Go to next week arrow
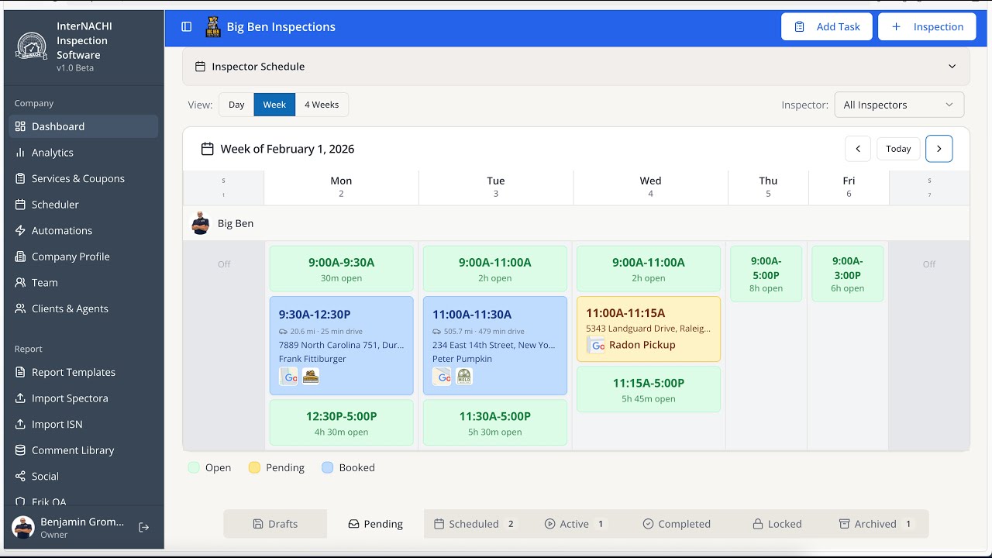The width and height of the screenshot is (992, 558). pos(939,149)
